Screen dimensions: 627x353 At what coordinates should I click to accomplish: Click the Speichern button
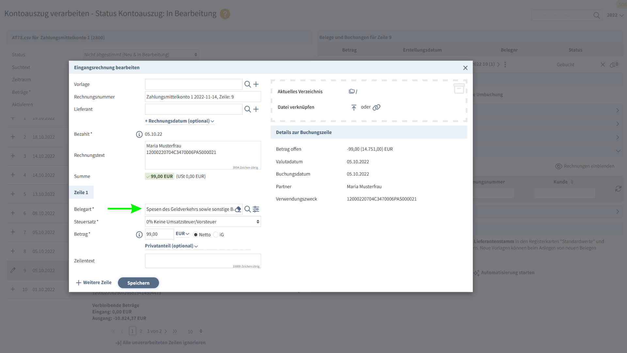(x=138, y=283)
